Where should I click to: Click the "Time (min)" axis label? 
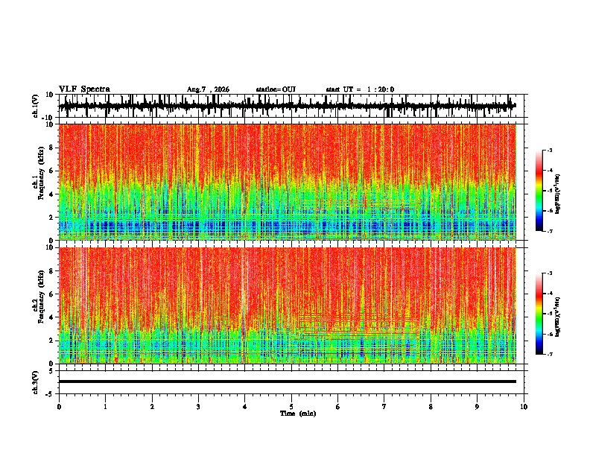click(x=298, y=414)
